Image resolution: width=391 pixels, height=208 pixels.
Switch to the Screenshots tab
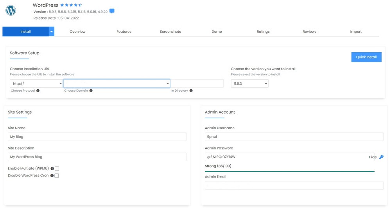pos(170,32)
